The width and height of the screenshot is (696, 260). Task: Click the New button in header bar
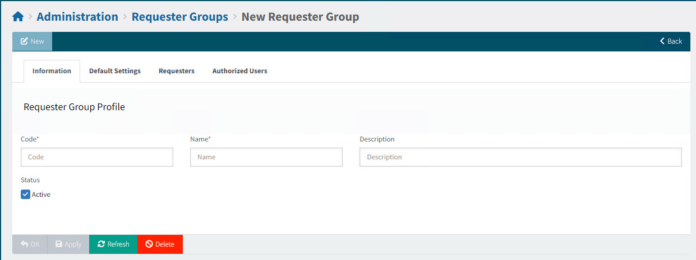coord(33,41)
